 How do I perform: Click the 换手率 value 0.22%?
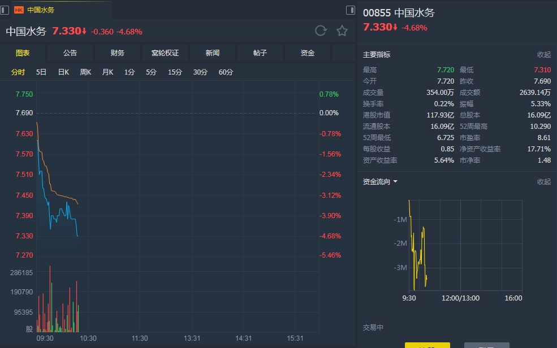444,104
